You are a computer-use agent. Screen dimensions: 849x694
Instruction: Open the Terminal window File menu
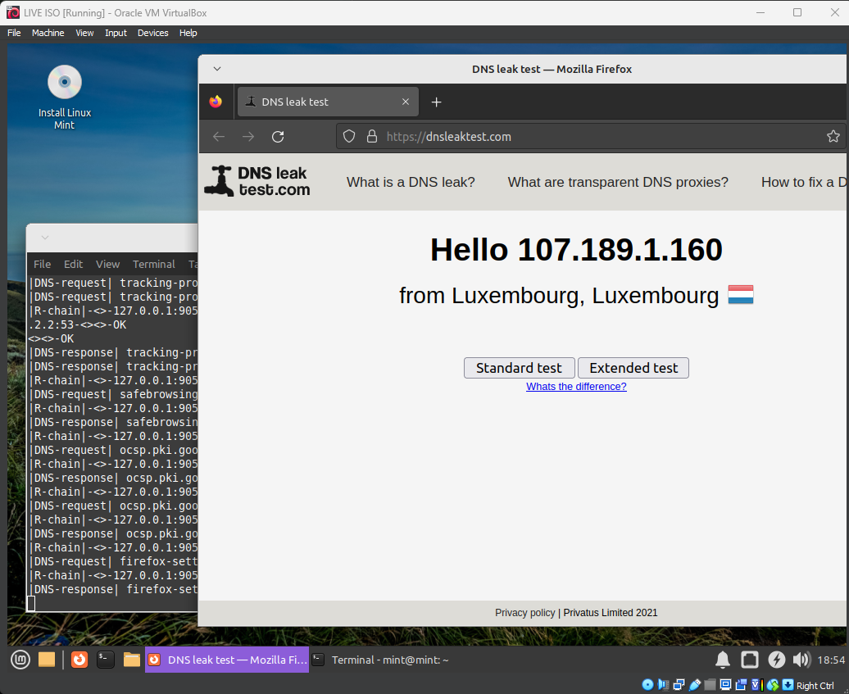43,264
